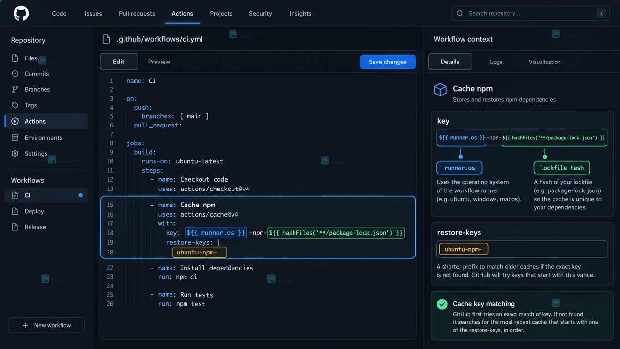The width and height of the screenshot is (620, 349).
Task: Click the Branches fork icon
Action: click(x=15, y=89)
